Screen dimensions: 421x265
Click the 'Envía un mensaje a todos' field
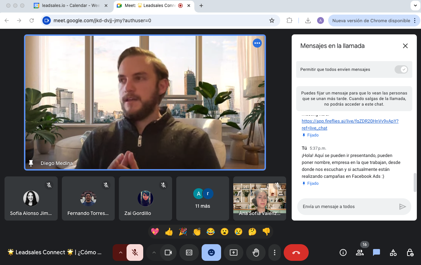coord(349,207)
